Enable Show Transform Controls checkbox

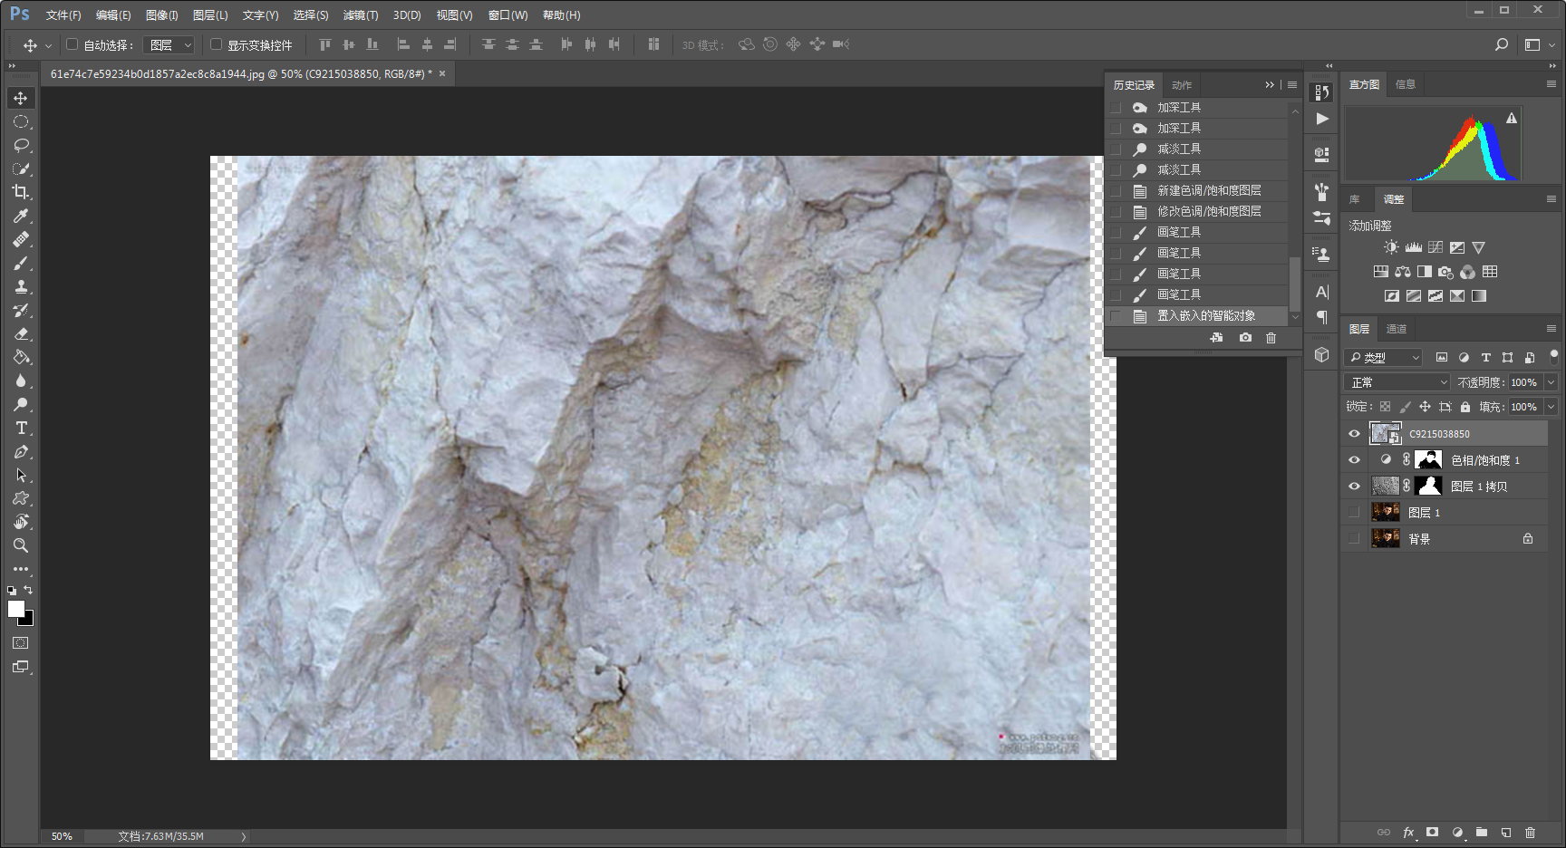(x=216, y=43)
